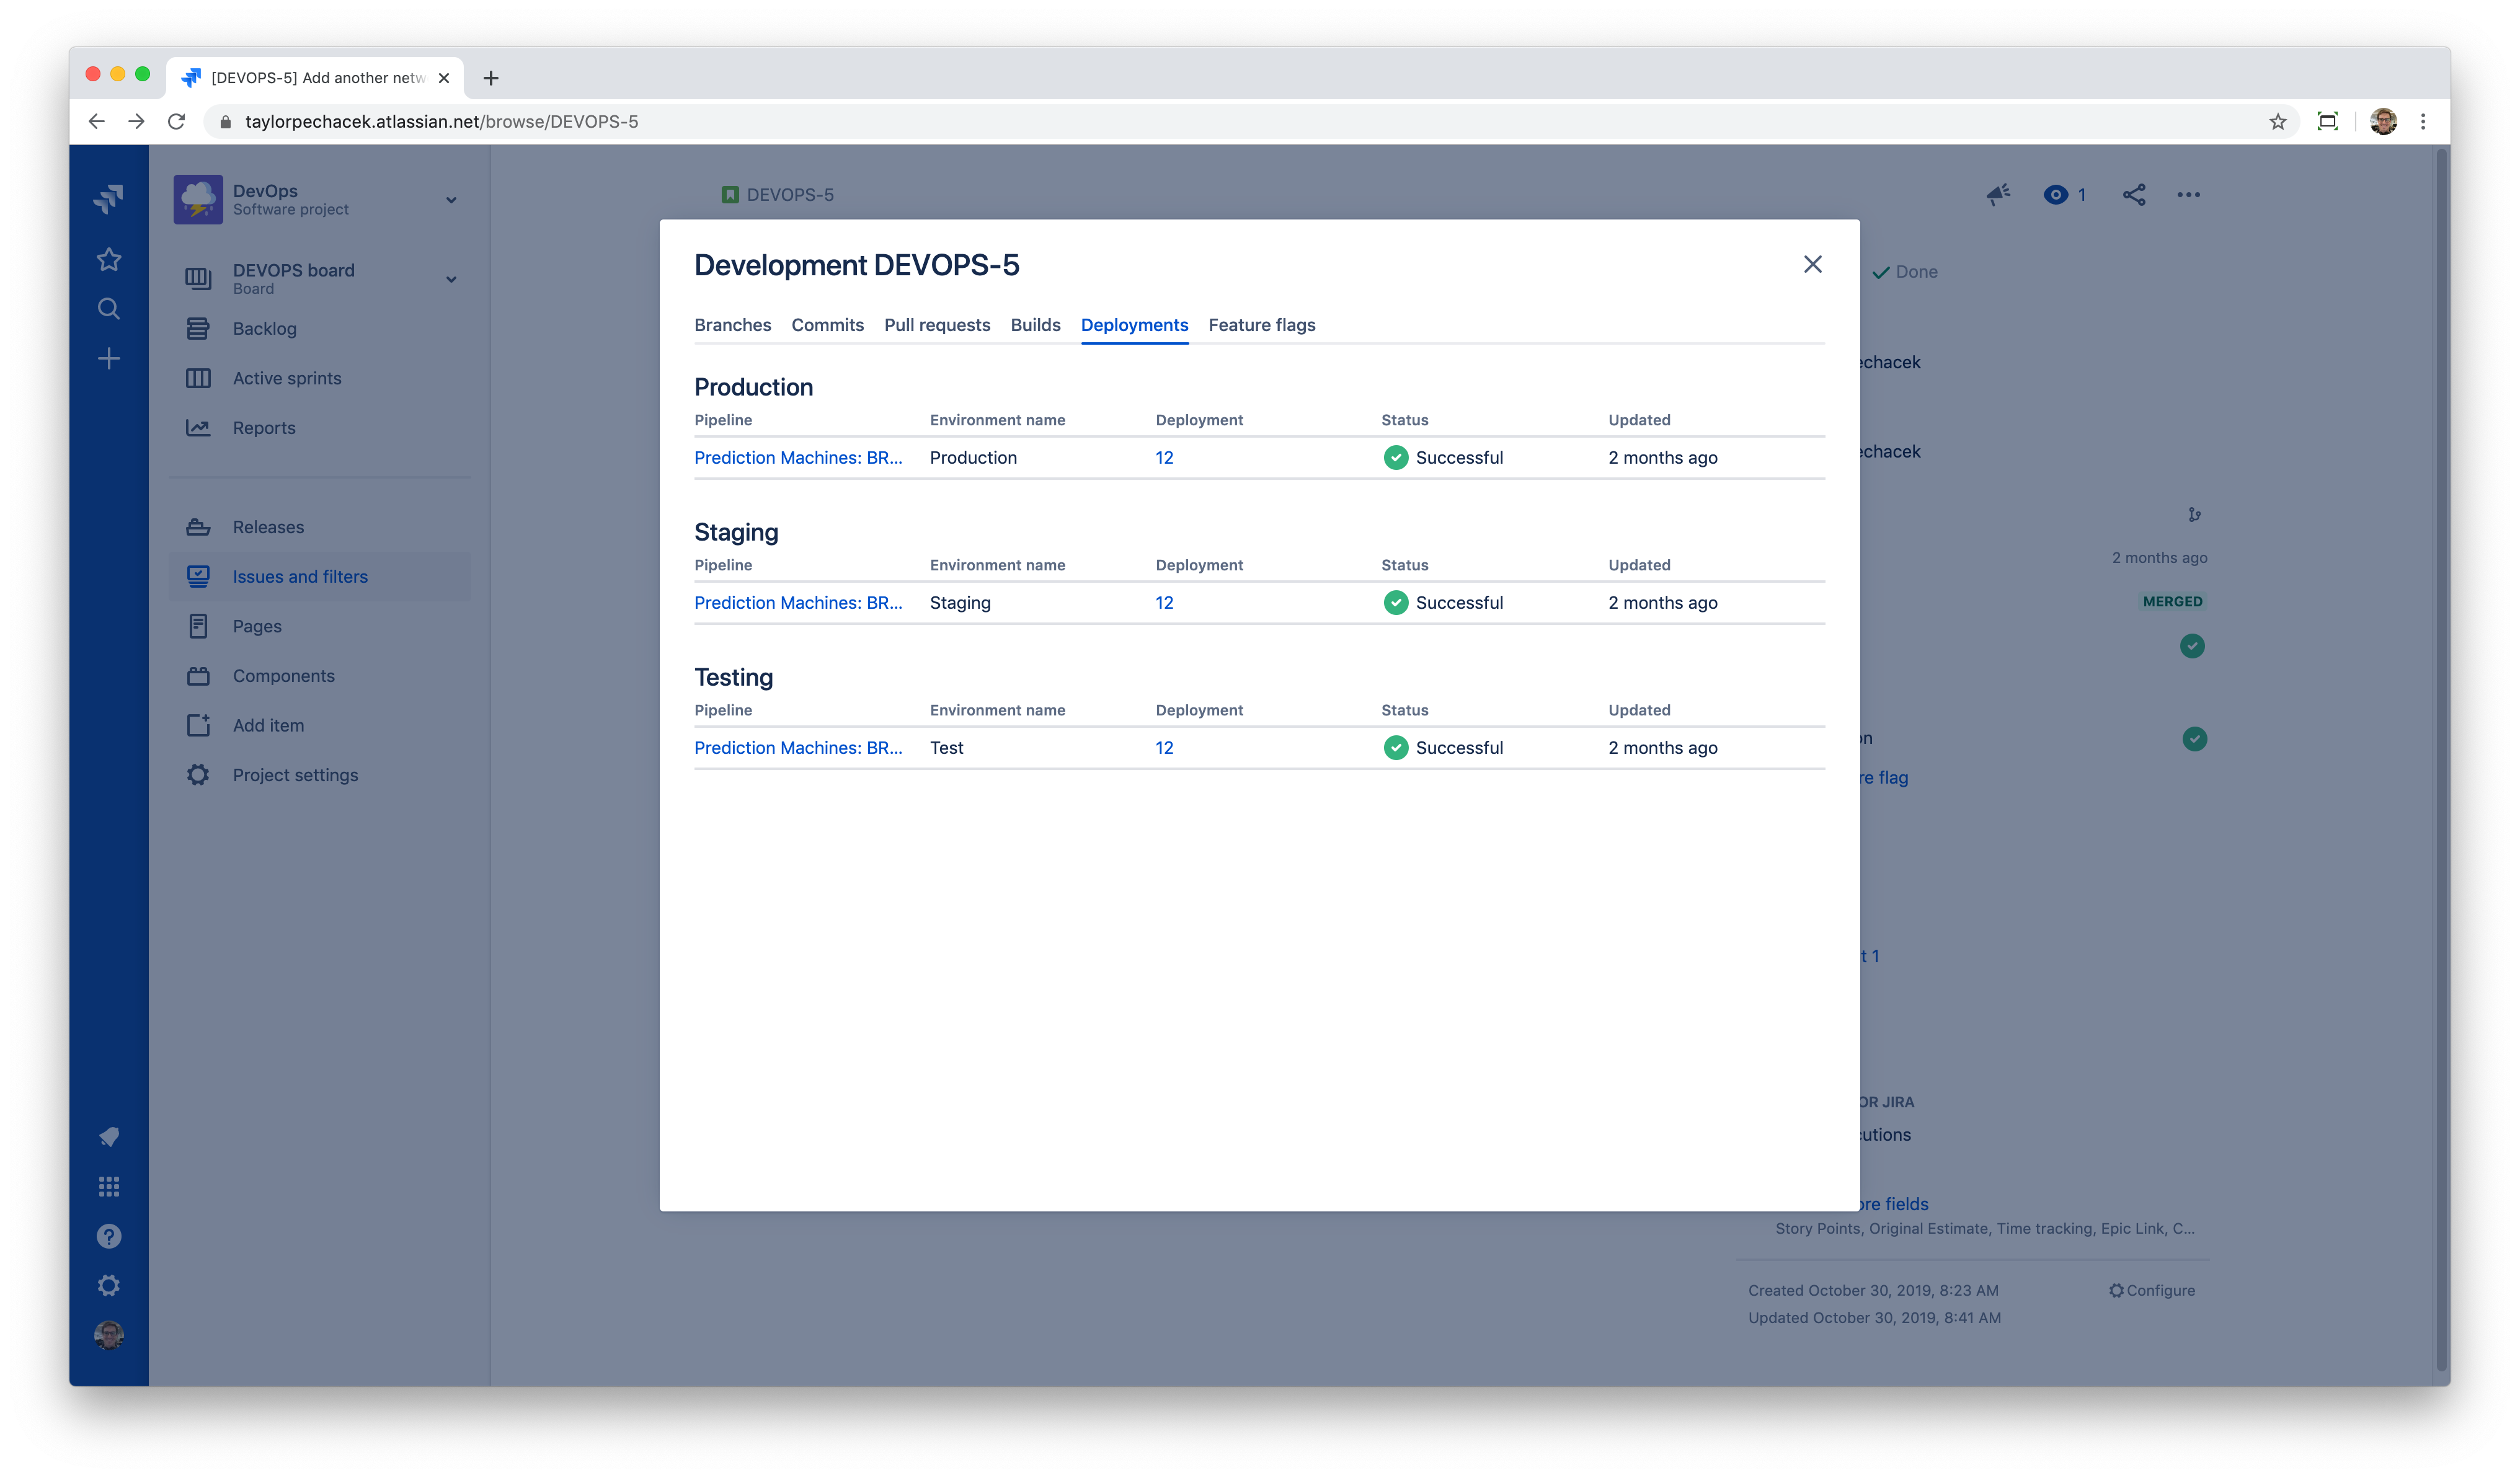This screenshot has height=1478, width=2520.
Task: Open the app switcher grid icon
Action: 108,1187
